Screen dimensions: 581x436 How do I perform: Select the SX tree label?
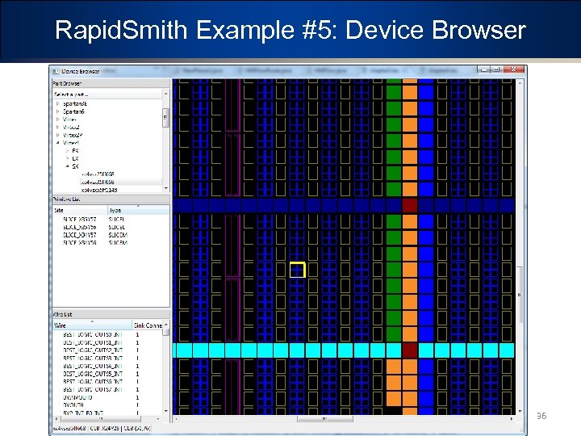point(75,166)
